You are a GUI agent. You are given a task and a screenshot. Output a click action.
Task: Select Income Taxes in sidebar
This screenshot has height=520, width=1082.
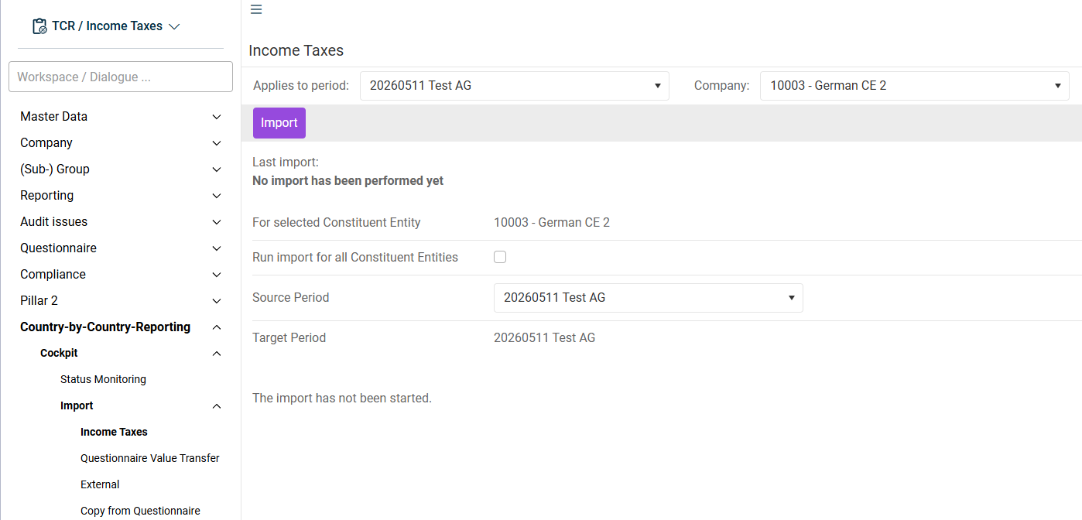pos(114,432)
